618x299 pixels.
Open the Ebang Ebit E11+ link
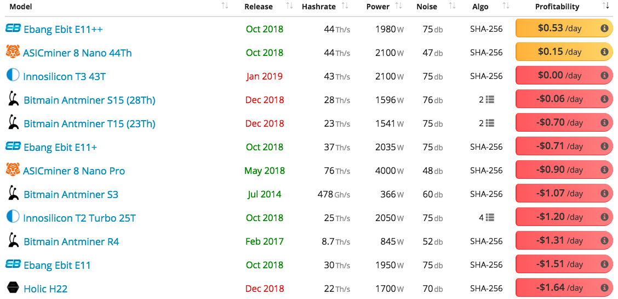click(x=60, y=147)
